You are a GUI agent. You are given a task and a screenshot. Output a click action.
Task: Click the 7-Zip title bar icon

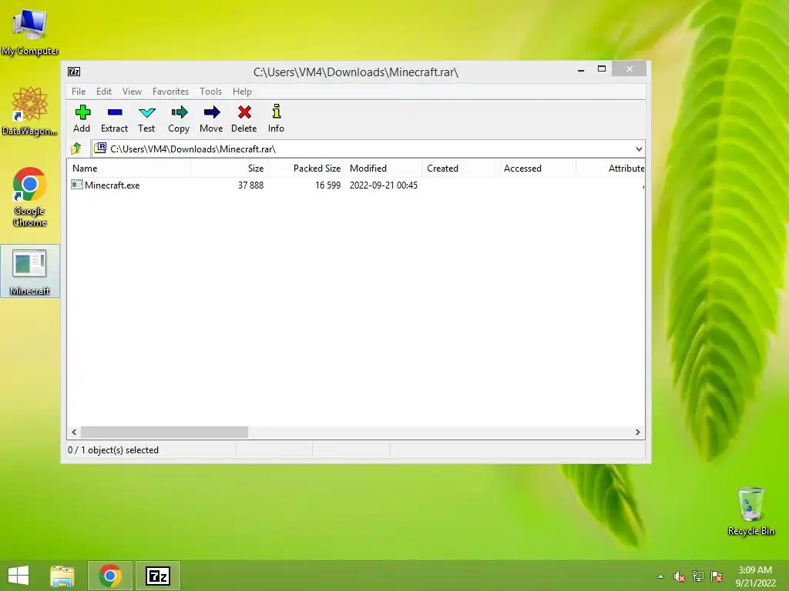click(x=74, y=72)
